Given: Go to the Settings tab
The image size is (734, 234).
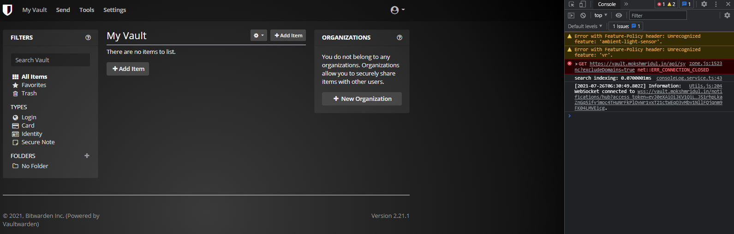Looking at the screenshot, I should (x=114, y=10).
